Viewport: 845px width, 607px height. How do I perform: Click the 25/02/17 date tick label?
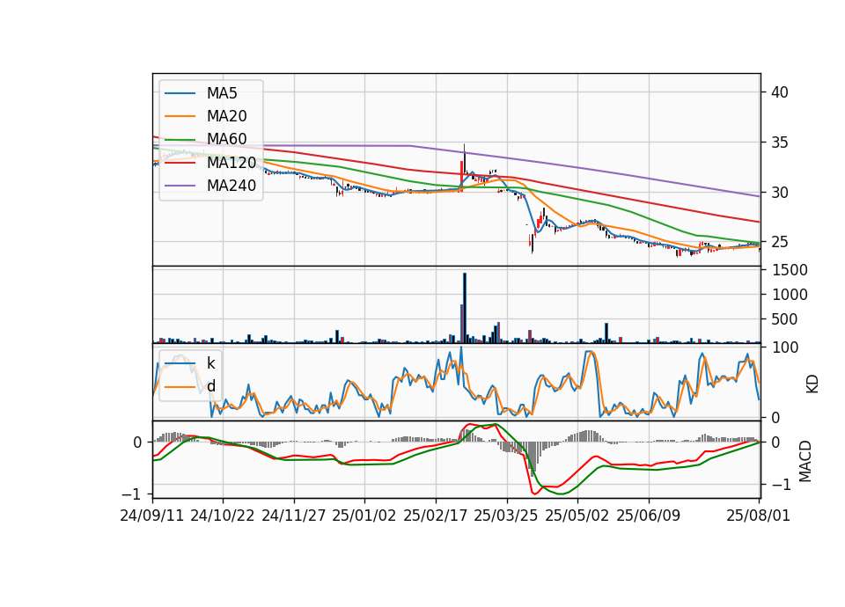(x=436, y=516)
